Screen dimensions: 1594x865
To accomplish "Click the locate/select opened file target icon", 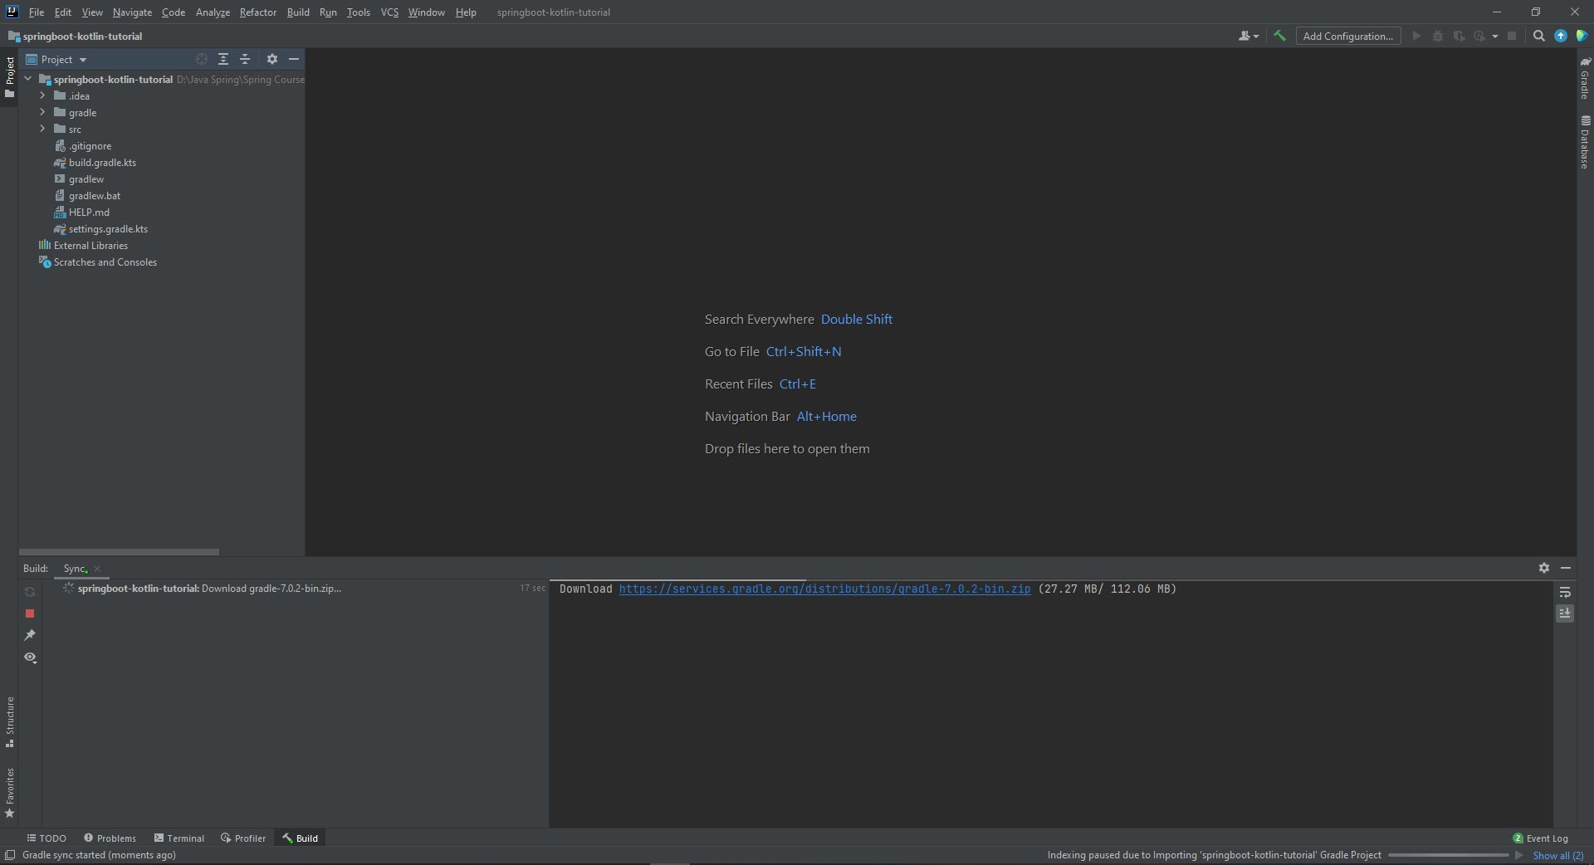I will 201,59.
